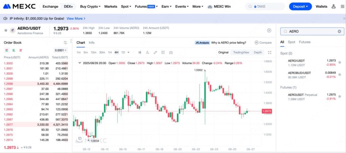Screen dimensions: 346x153
Task: Open the Futures 500X dropdown menu
Action: (146, 6)
